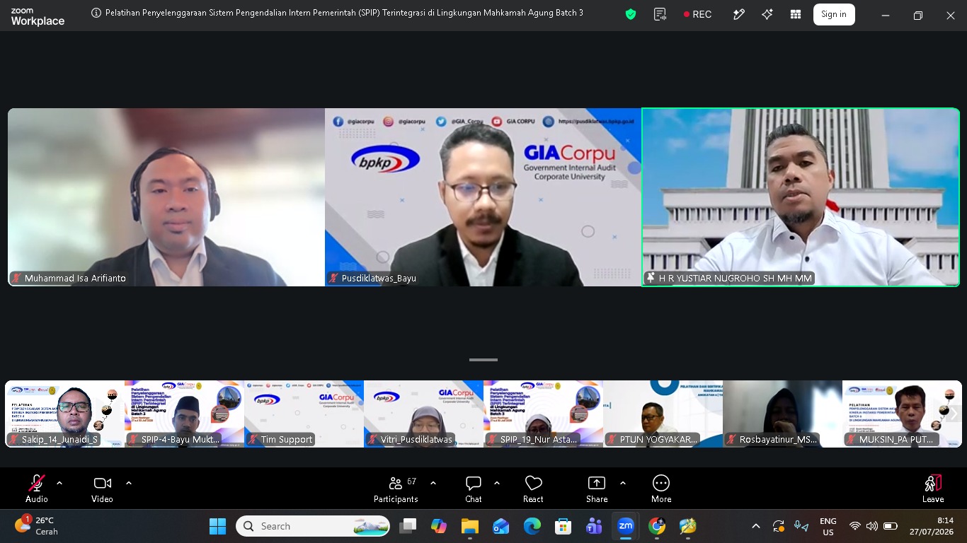
Task: Select the SPIP_19_Nur Asta... thumbnail
Action: tap(544, 414)
